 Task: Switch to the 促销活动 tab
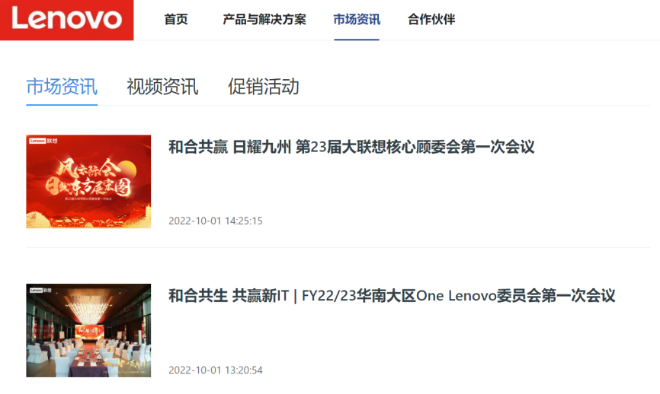click(264, 87)
